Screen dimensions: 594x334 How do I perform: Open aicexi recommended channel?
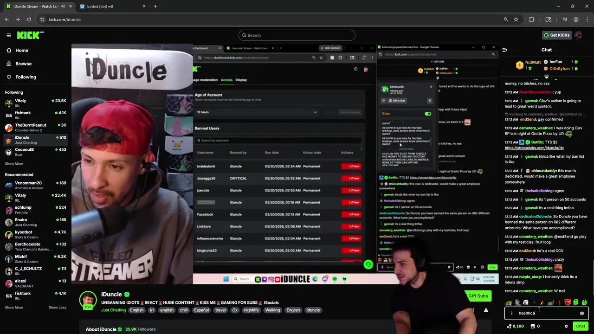[36, 283]
